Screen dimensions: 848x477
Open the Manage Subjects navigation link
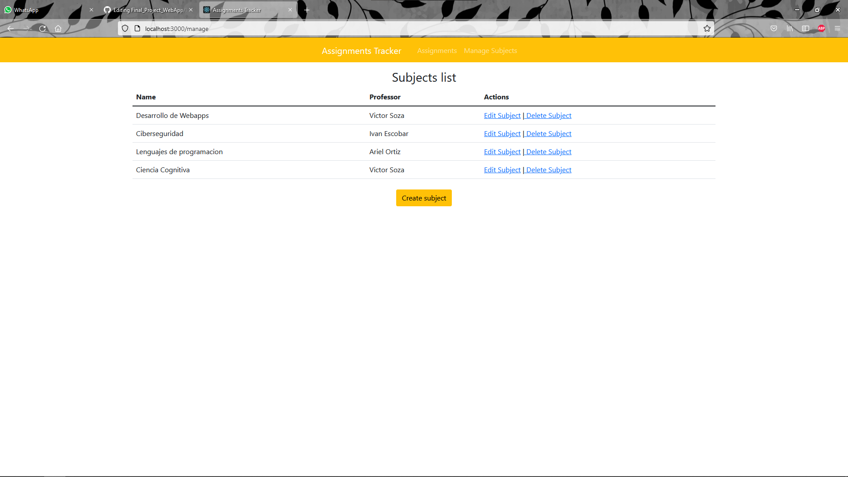coord(490,50)
